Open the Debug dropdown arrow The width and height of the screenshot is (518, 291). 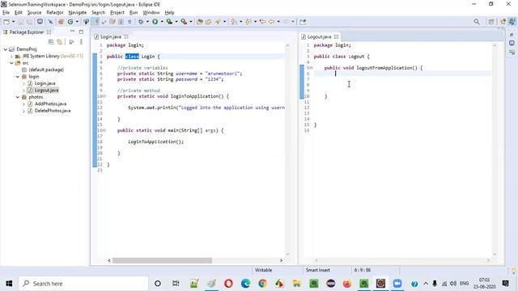pyautogui.click(x=147, y=22)
